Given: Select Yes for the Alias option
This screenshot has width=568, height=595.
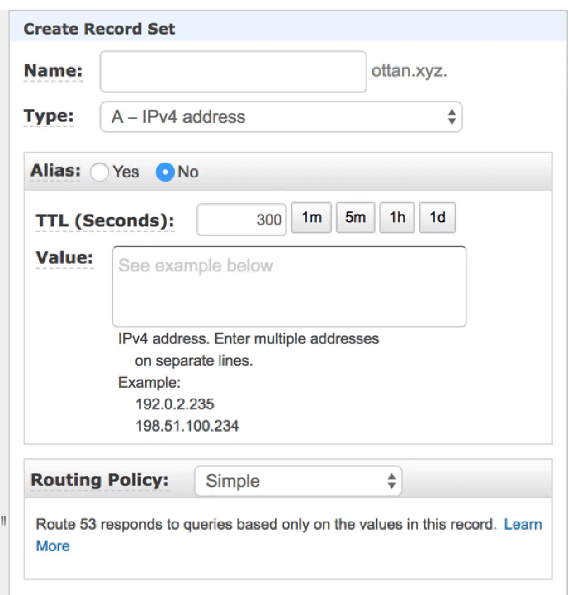Looking at the screenshot, I should pos(100,172).
